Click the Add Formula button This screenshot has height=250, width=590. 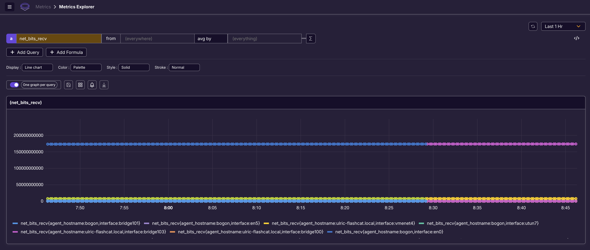[x=66, y=52]
